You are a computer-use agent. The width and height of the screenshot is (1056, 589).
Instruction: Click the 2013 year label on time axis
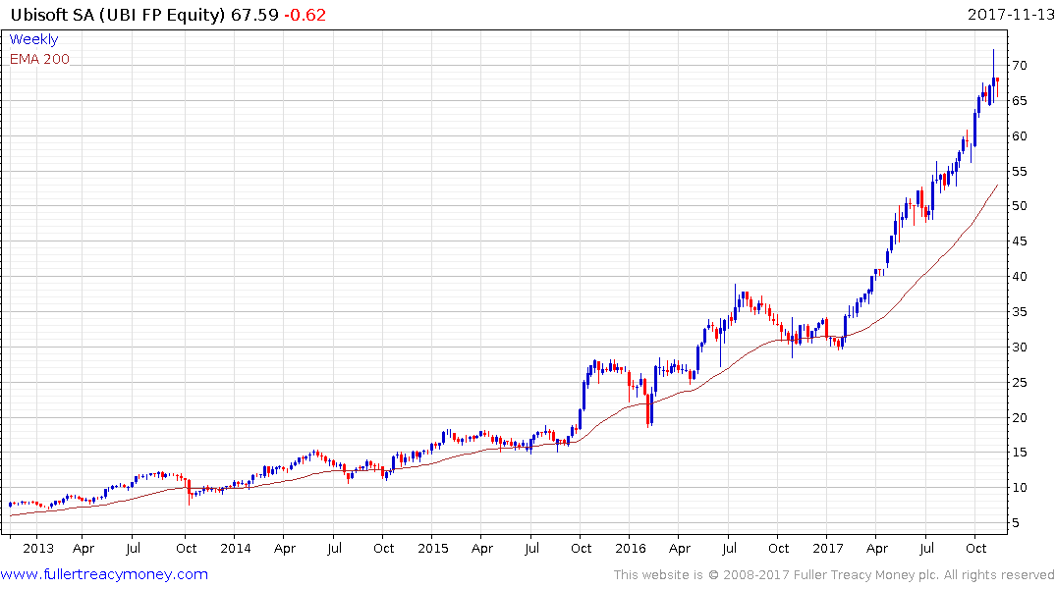click(x=37, y=548)
